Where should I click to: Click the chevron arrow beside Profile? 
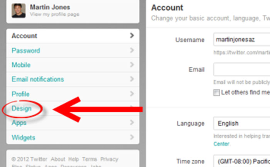[132, 94]
